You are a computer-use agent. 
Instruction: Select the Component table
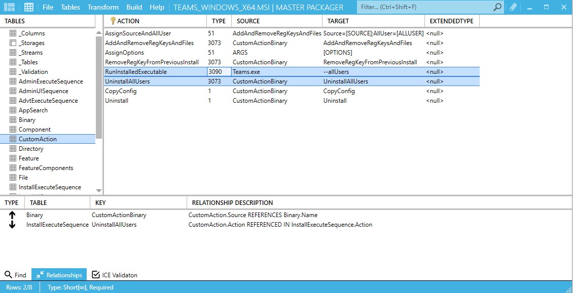click(x=34, y=129)
